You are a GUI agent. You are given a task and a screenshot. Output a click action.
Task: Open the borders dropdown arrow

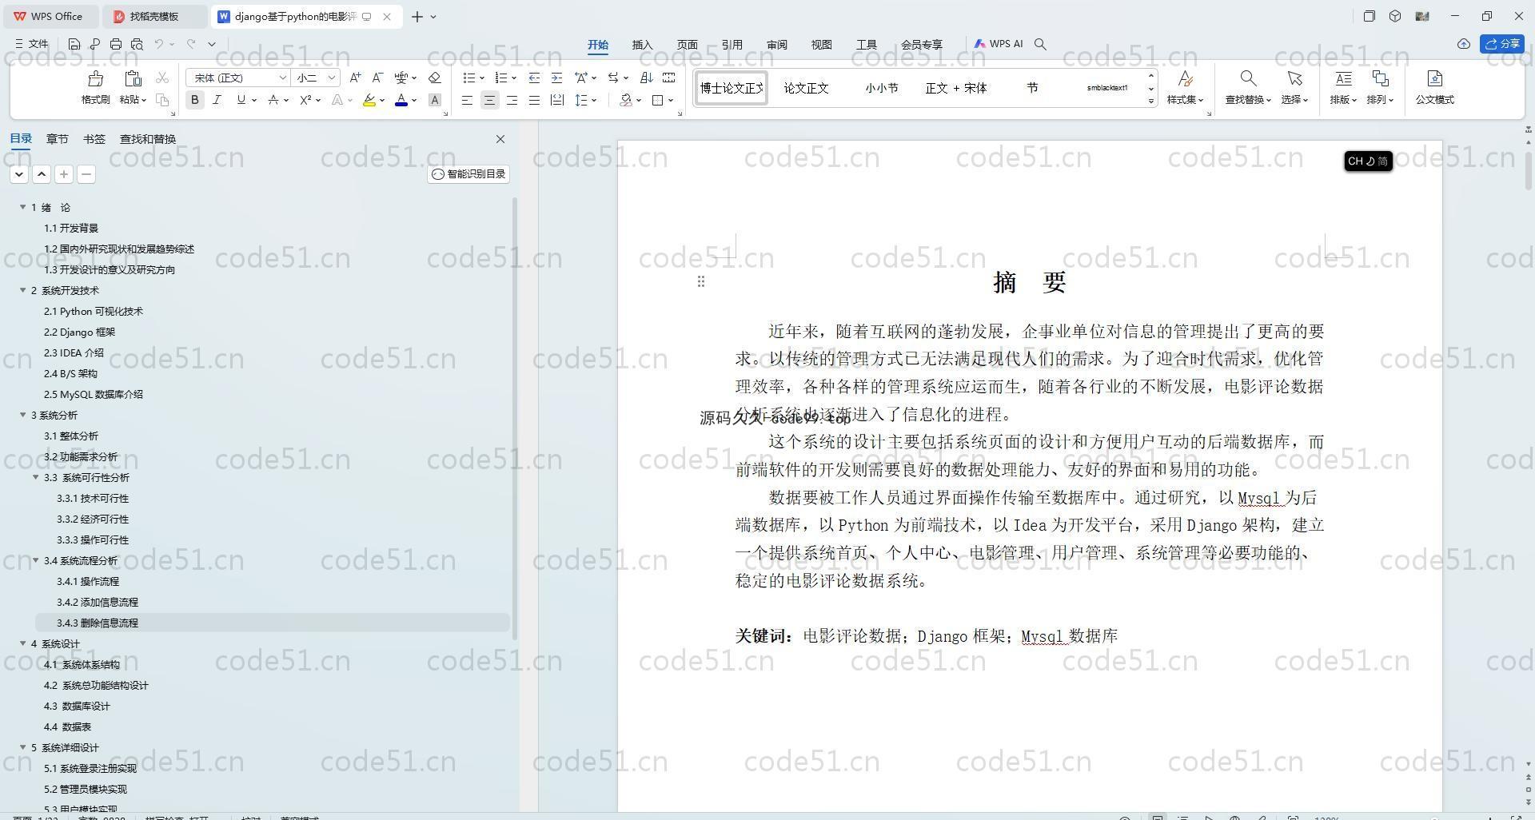(671, 100)
